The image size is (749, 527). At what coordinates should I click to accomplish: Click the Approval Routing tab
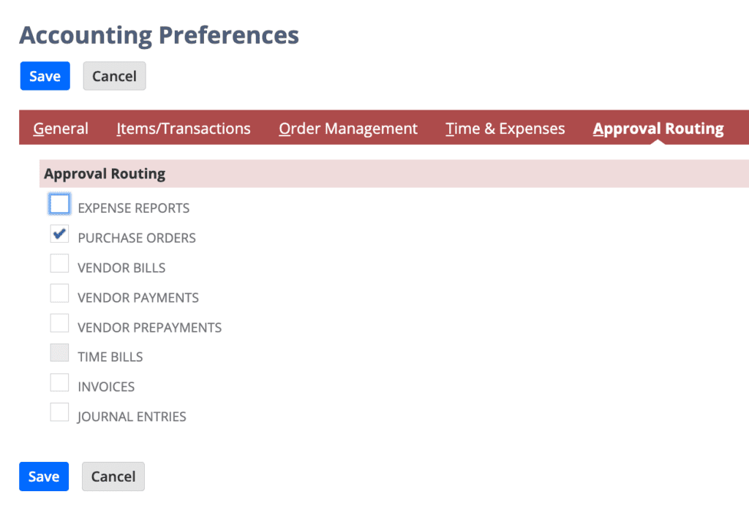click(658, 129)
